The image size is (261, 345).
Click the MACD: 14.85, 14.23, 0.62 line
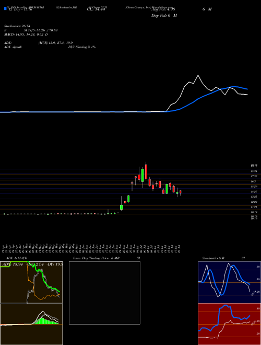tap(26, 34)
